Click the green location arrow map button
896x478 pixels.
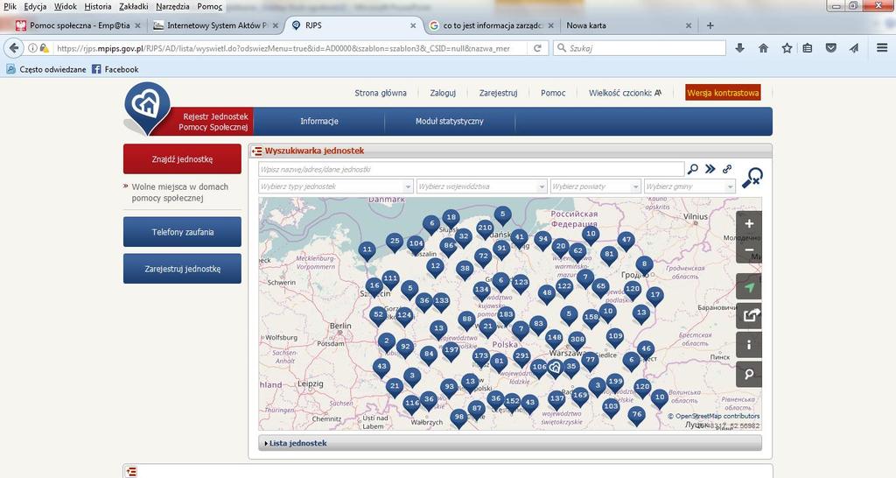[x=749, y=287]
